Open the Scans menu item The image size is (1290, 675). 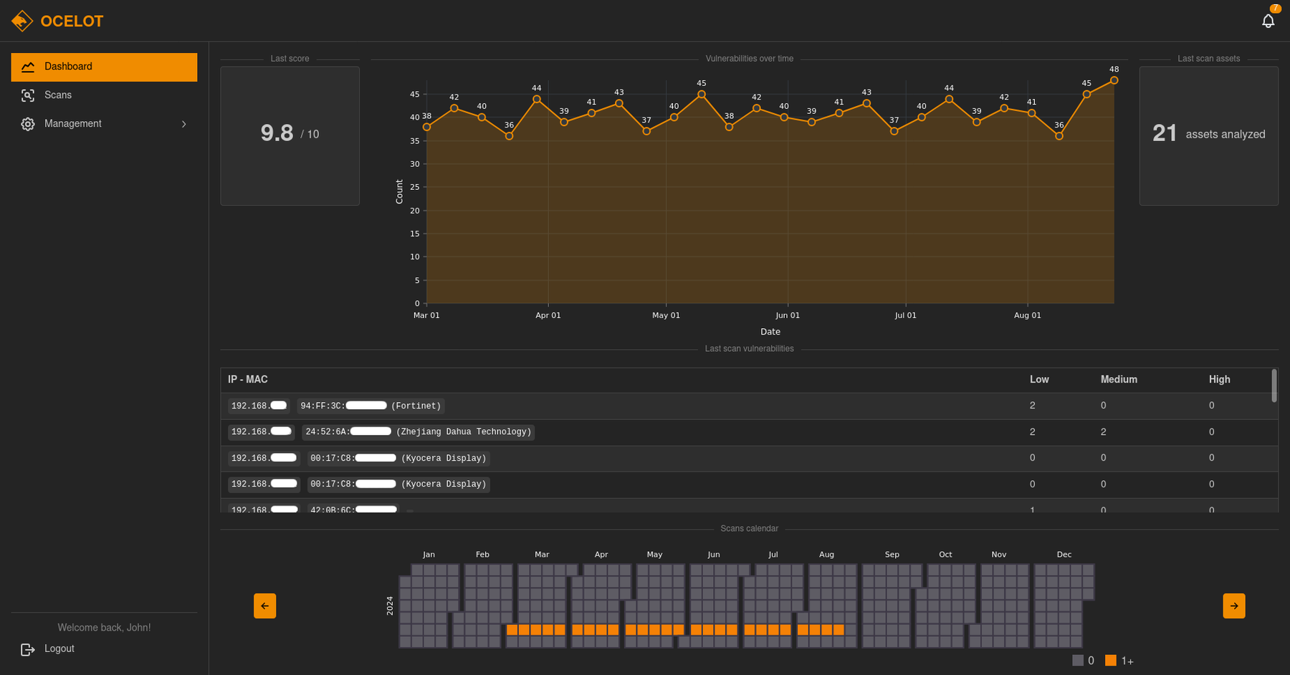(104, 95)
